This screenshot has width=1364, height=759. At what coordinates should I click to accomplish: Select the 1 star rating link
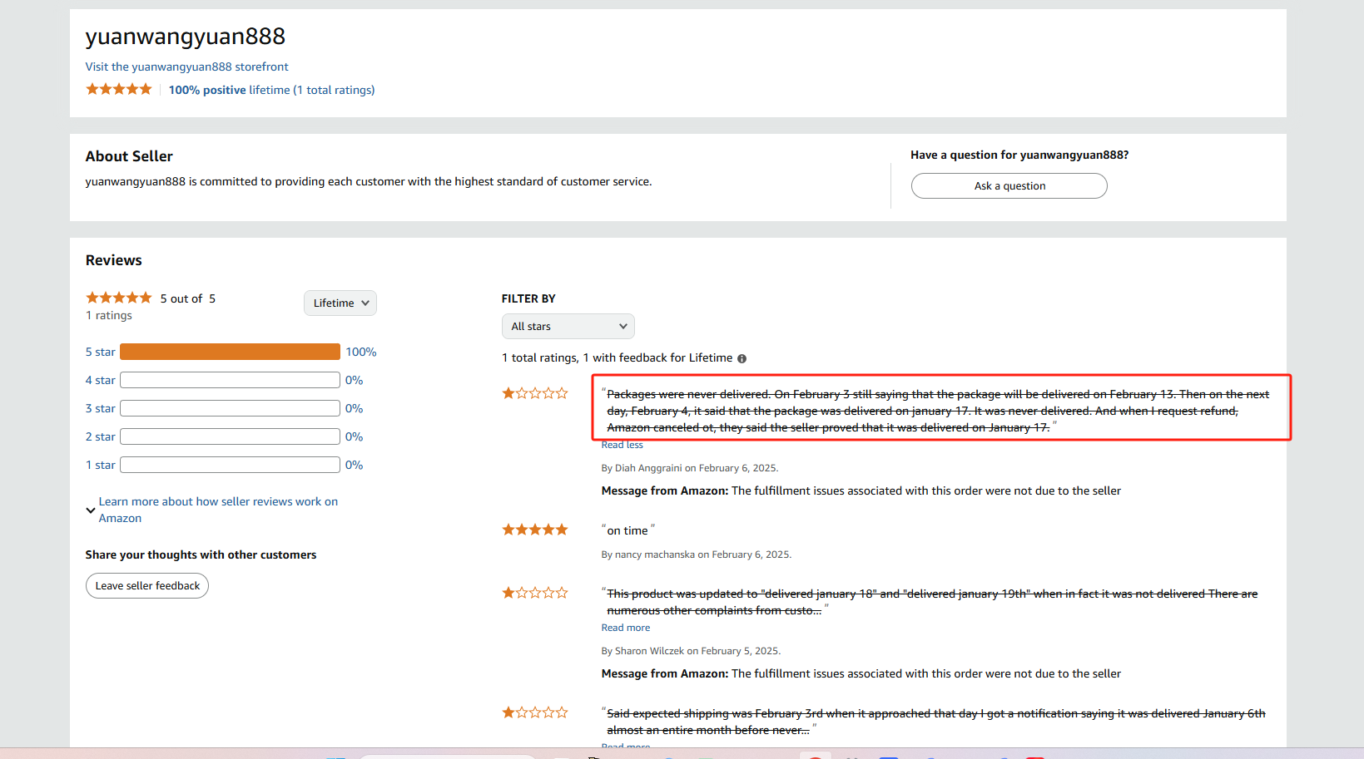click(x=100, y=465)
